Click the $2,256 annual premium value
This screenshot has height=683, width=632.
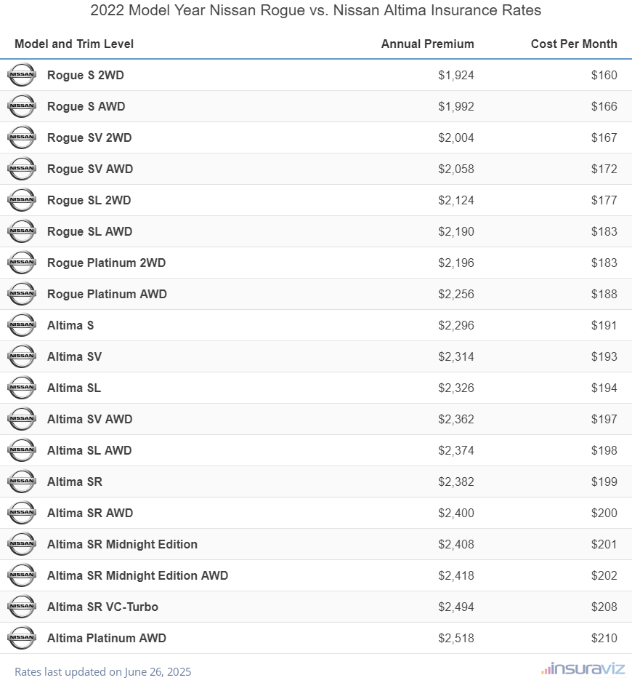click(456, 294)
